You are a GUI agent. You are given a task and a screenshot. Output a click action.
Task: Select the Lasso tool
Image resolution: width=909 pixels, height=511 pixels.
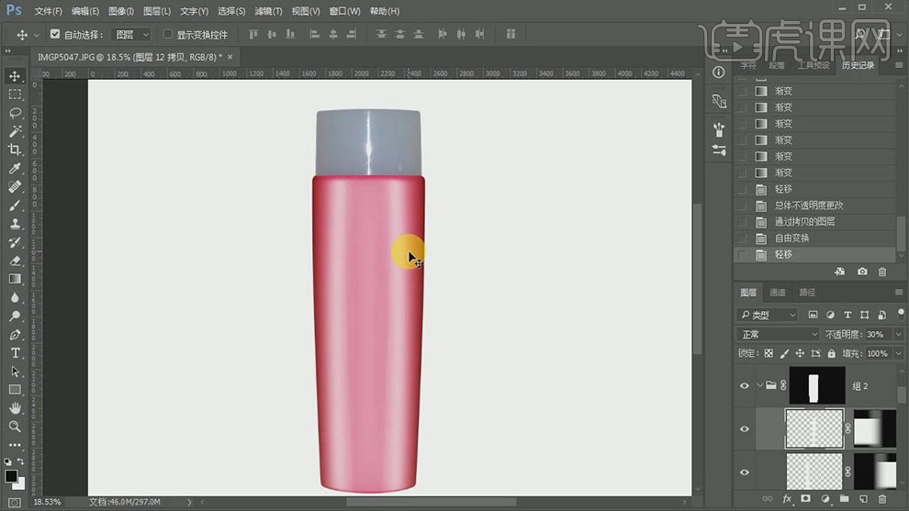[x=15, y=113]
